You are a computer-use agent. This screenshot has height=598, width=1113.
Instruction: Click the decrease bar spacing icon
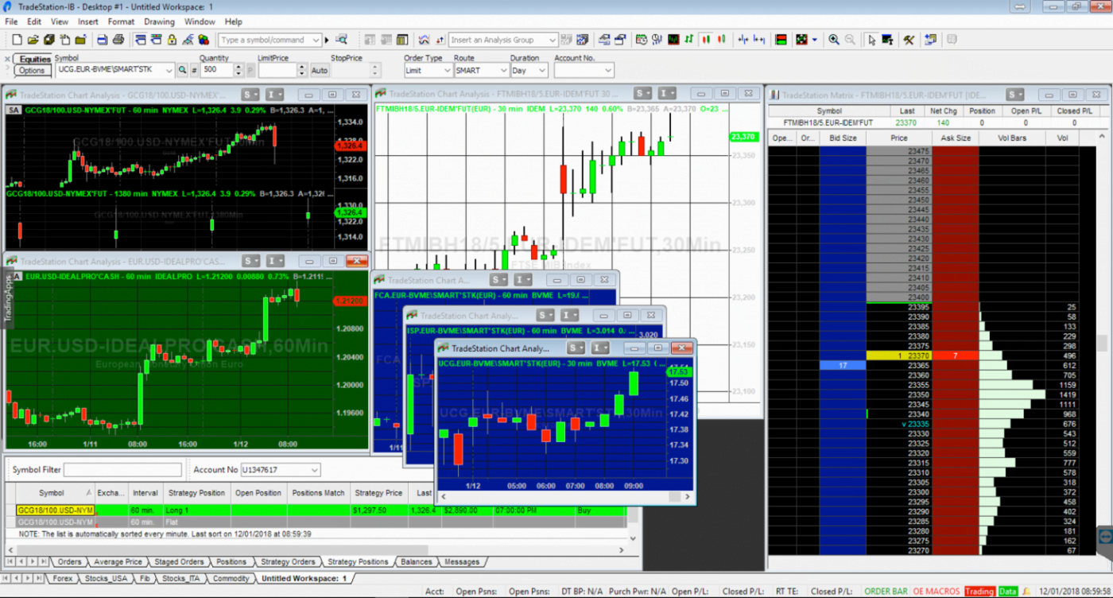[743, 40]
